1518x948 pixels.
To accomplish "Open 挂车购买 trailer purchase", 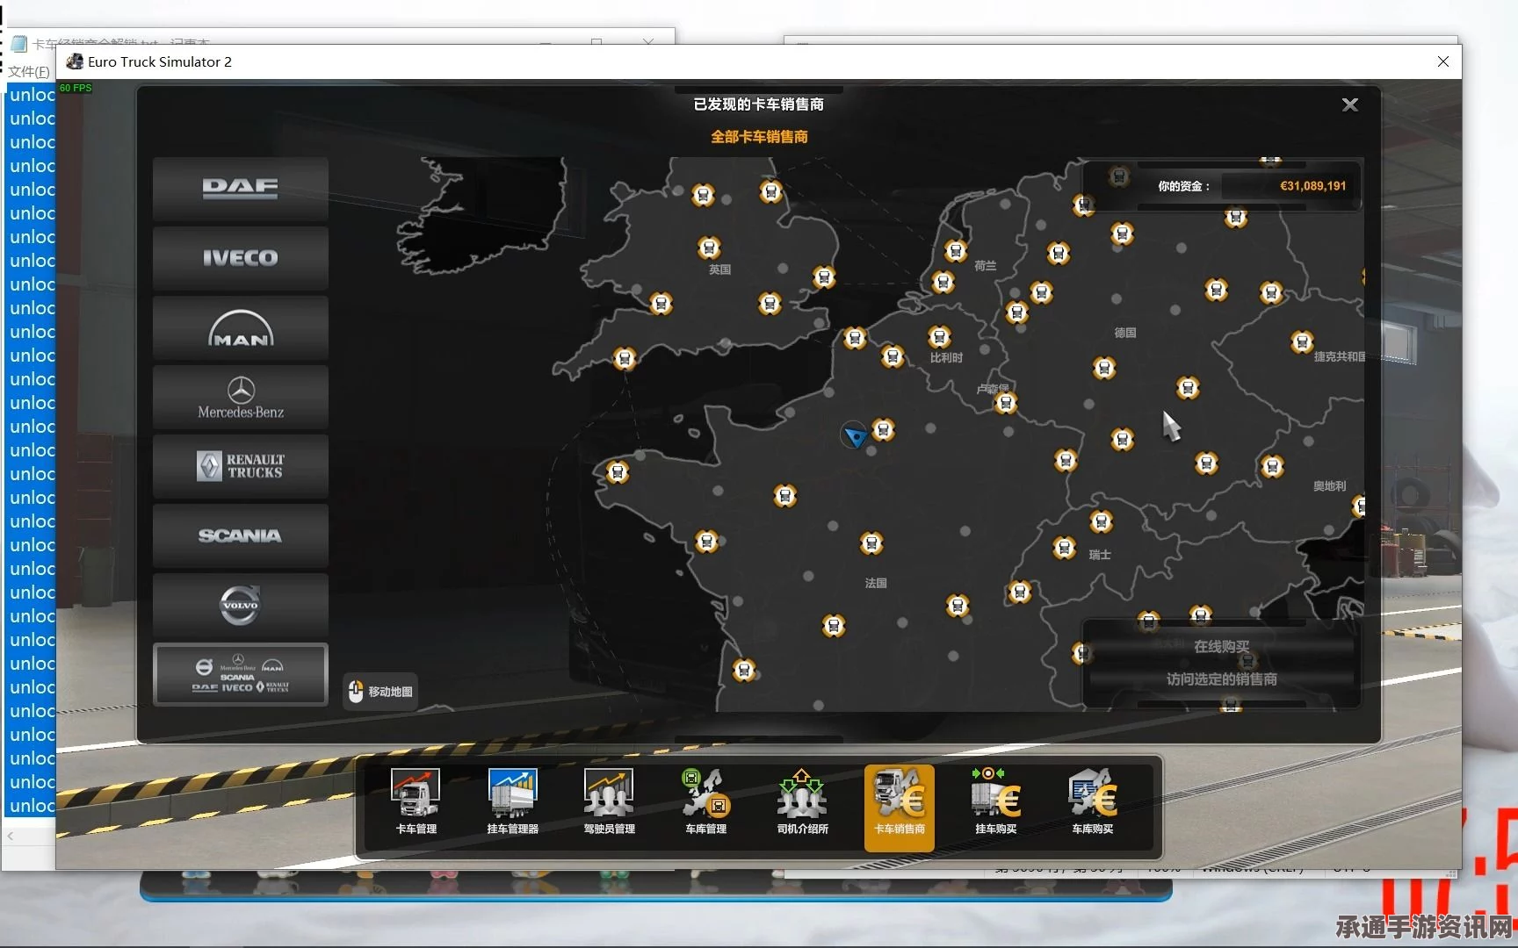I will pos(996,803).
